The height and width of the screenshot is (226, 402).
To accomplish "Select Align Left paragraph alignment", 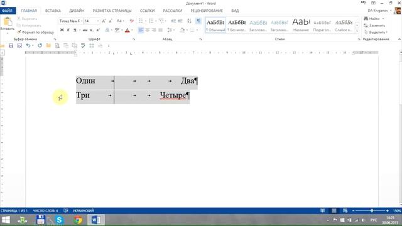I will pos(141,30).
